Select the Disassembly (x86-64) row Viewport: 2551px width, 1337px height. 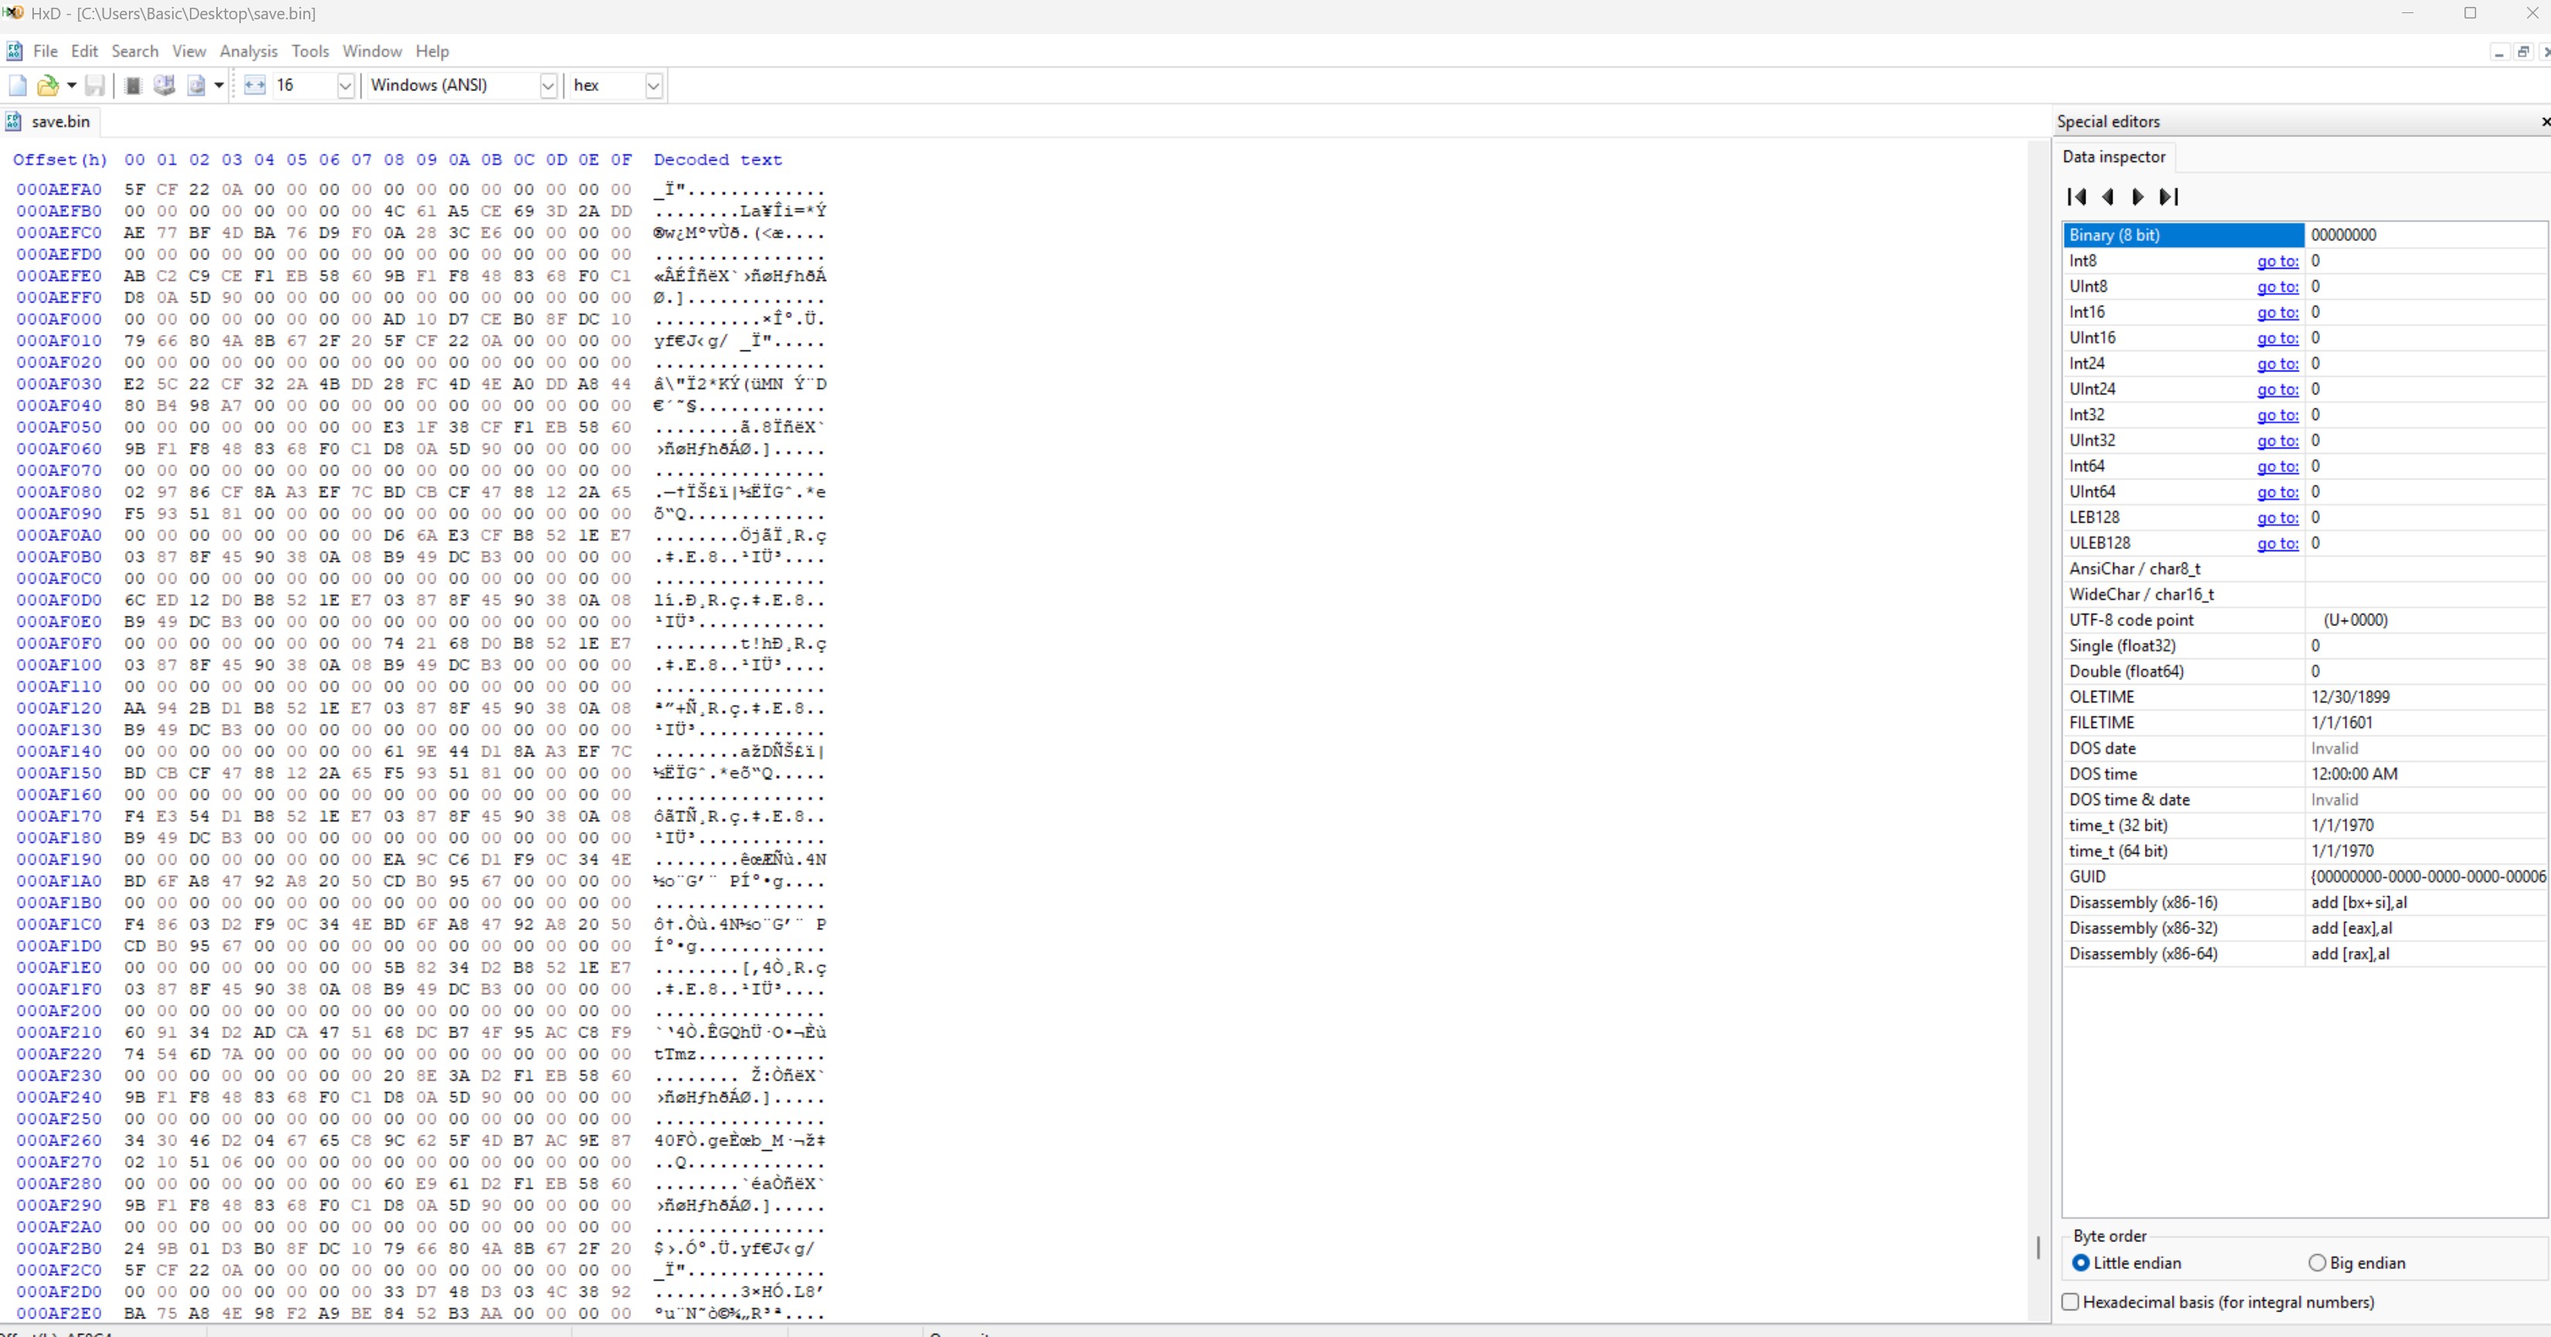click(x=2305, y=953)
